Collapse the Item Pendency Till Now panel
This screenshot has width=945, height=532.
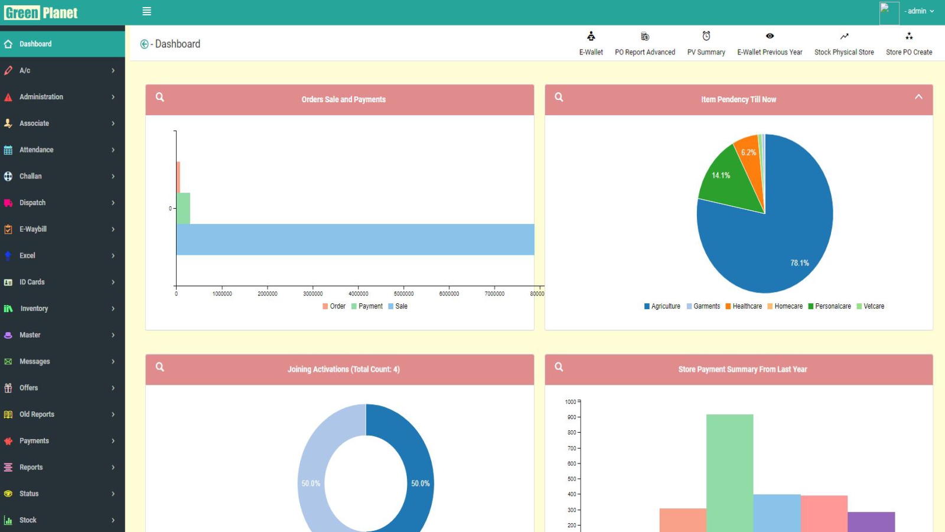pyautogui.click(x=918, y=97)
